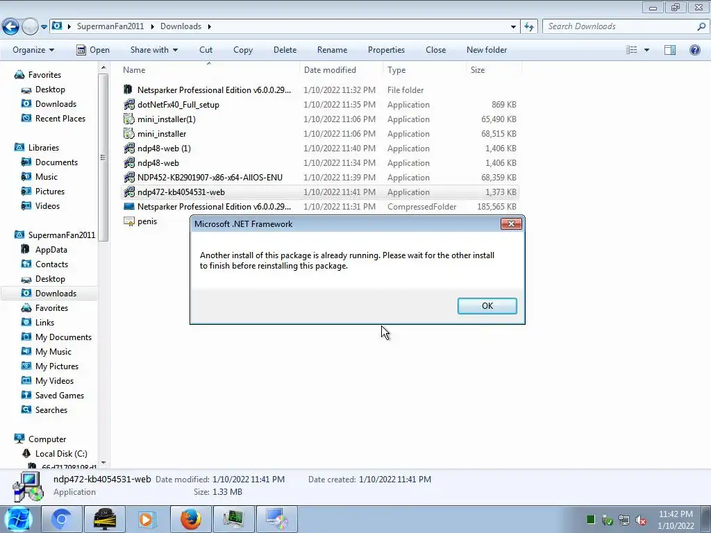This screenshot has height=533, width=711.
Task: Select the mini_installer file icon
Action: tap(129, 134)
